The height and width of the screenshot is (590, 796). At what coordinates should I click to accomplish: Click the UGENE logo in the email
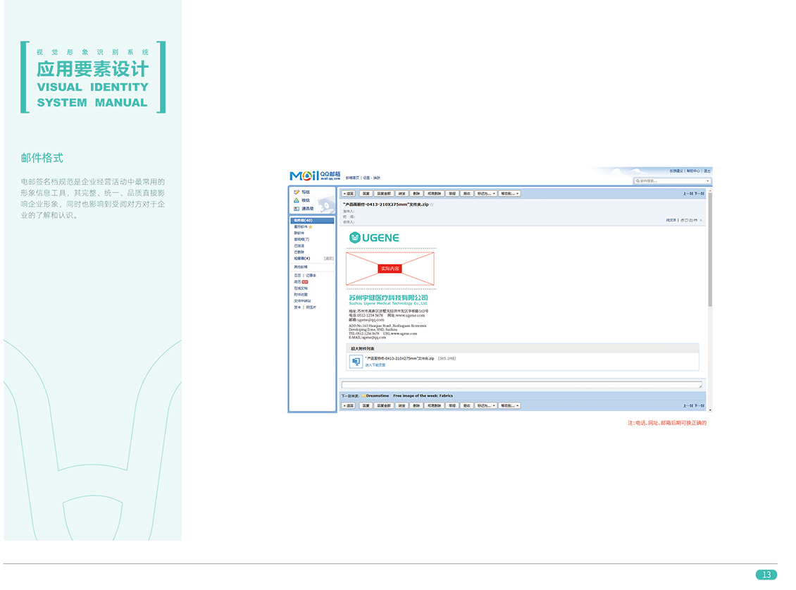375,238
